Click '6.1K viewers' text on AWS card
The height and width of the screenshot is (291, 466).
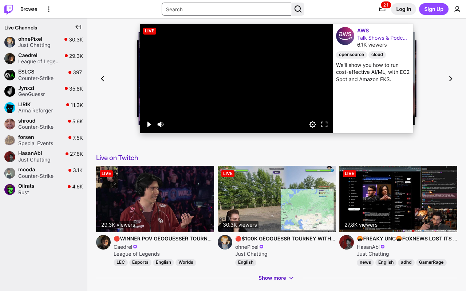[372, 45]
